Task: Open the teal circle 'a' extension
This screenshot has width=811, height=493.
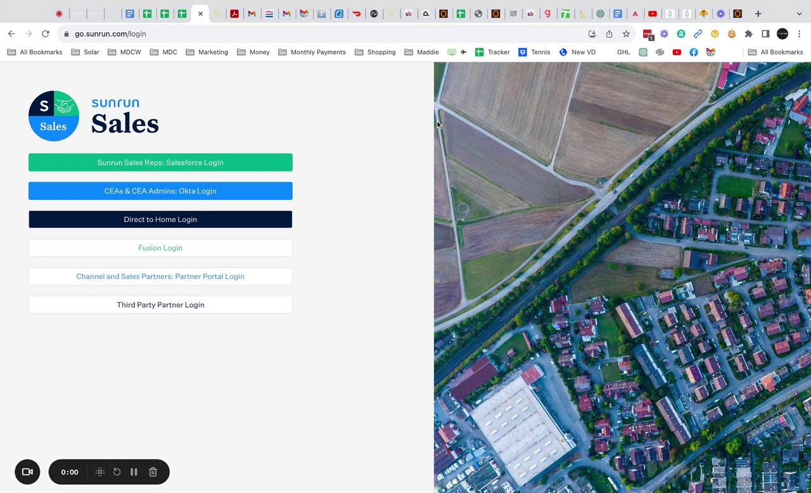Action: pyautogui.click(x=681, y=34)
